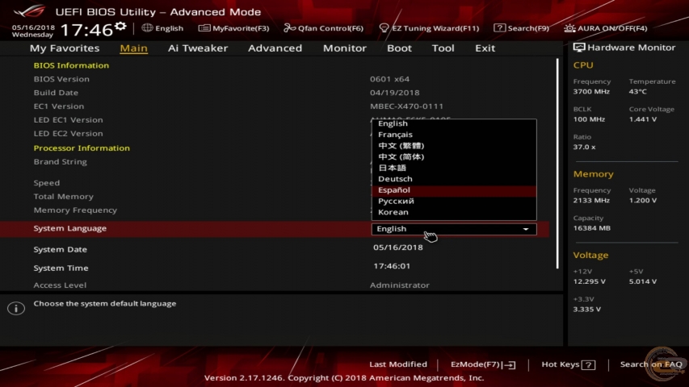Image resolution: width=689 pixels, height=387 pixels.
Task: Click the System Date value 05/16/2018
Action: pos(398,247)
